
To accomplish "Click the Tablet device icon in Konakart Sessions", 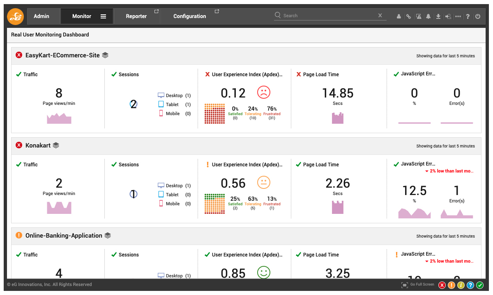I will (x=161, y=194).
